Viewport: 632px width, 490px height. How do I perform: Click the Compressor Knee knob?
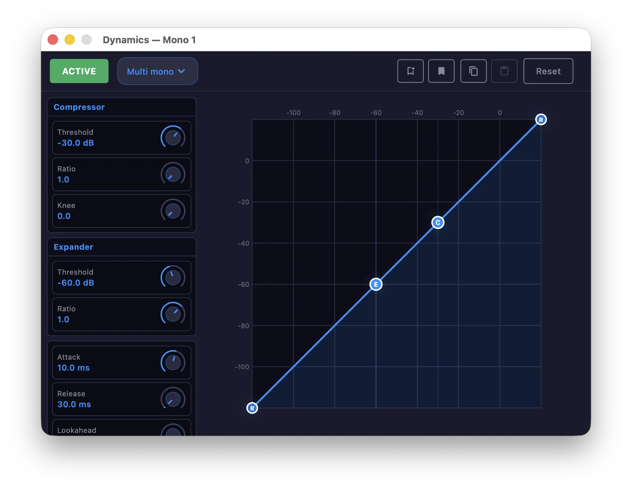click(173, 211)
